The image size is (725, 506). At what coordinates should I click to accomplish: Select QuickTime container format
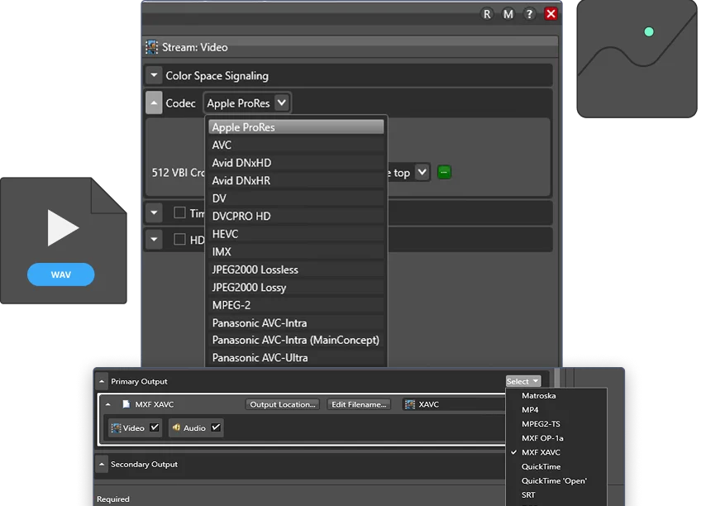click(x=556, y=466)
